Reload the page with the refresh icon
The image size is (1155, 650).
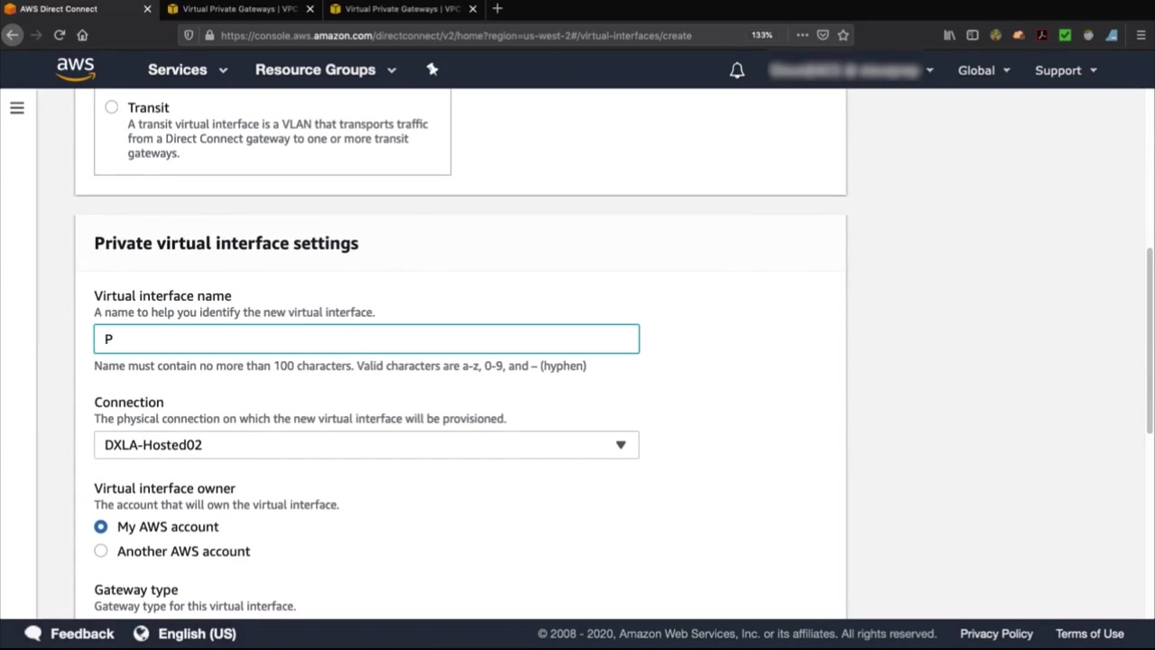(x=60, y=35)
